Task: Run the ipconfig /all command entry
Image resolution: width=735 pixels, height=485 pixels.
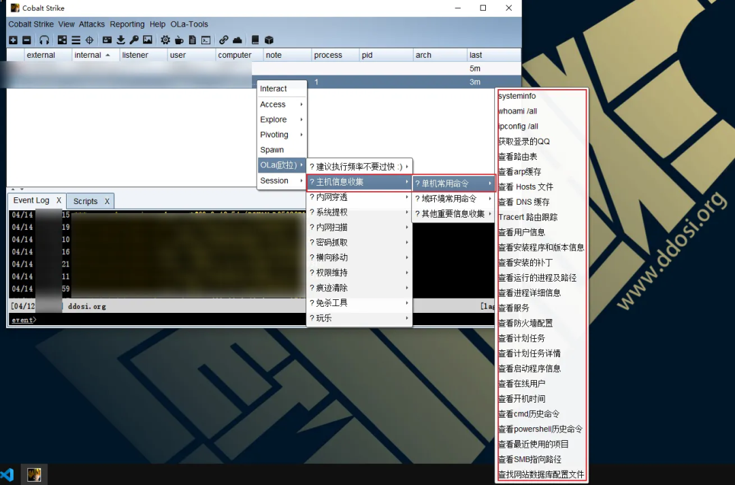Action: click(542, 126)
